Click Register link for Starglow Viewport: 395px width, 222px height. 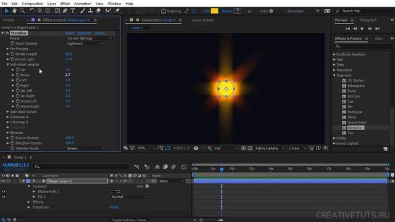84,33
